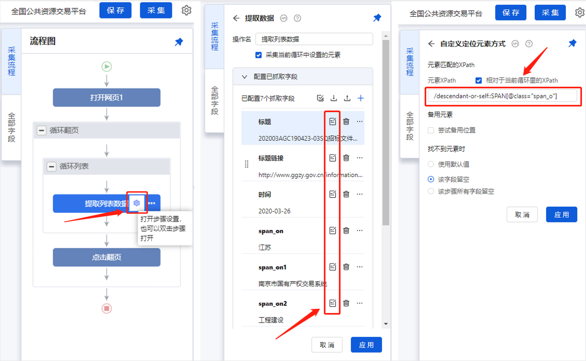The width and height of the screenshot is (586, 361).
Task: Click drag handle of 标题链接 row
Action: pos(246,164)
